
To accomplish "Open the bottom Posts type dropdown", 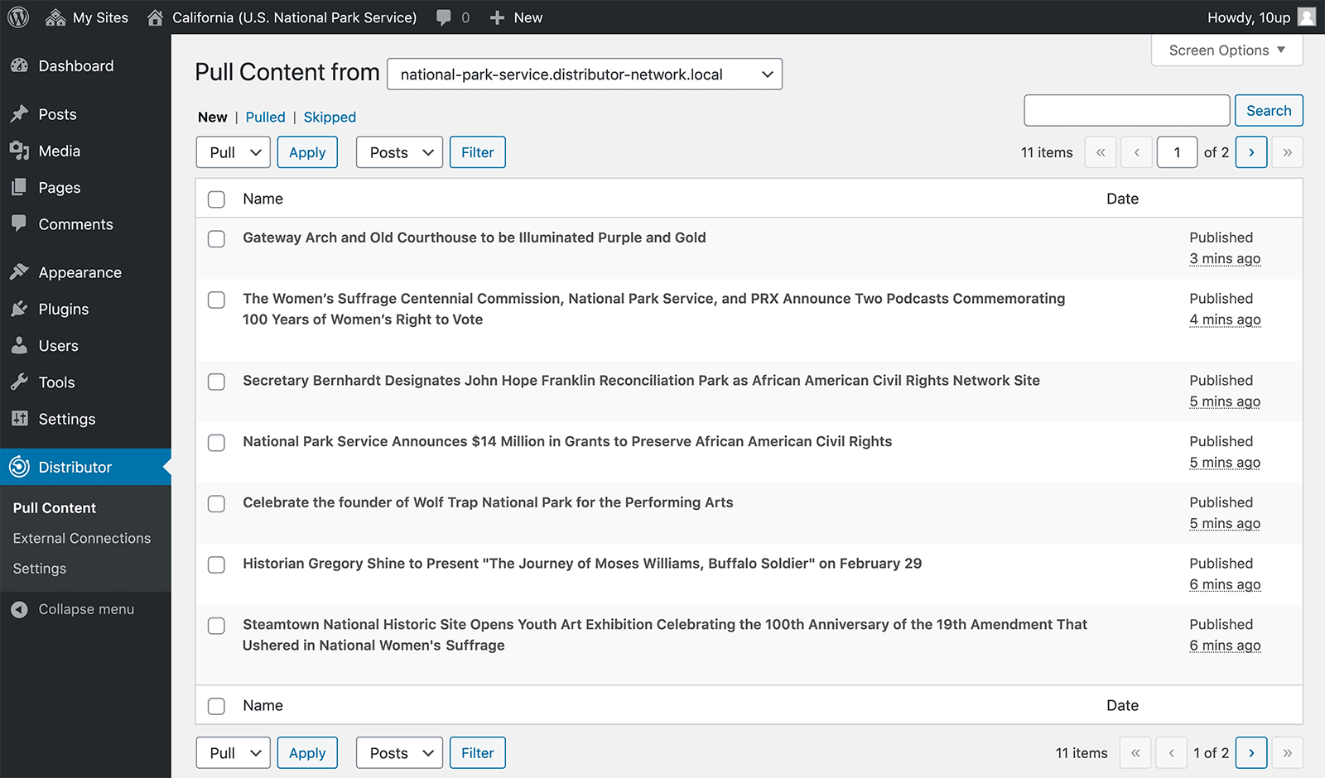I will (x=400, y=753).
